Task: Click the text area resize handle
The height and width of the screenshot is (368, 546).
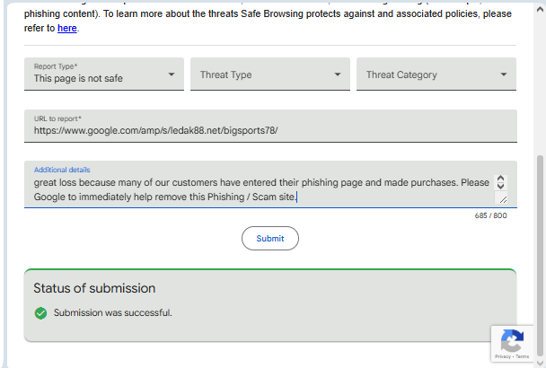Action: tap(502, 199)
